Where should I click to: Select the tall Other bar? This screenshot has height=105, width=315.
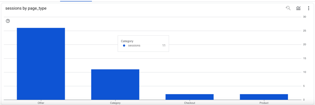pyautogui.click(x=41, y=64)
